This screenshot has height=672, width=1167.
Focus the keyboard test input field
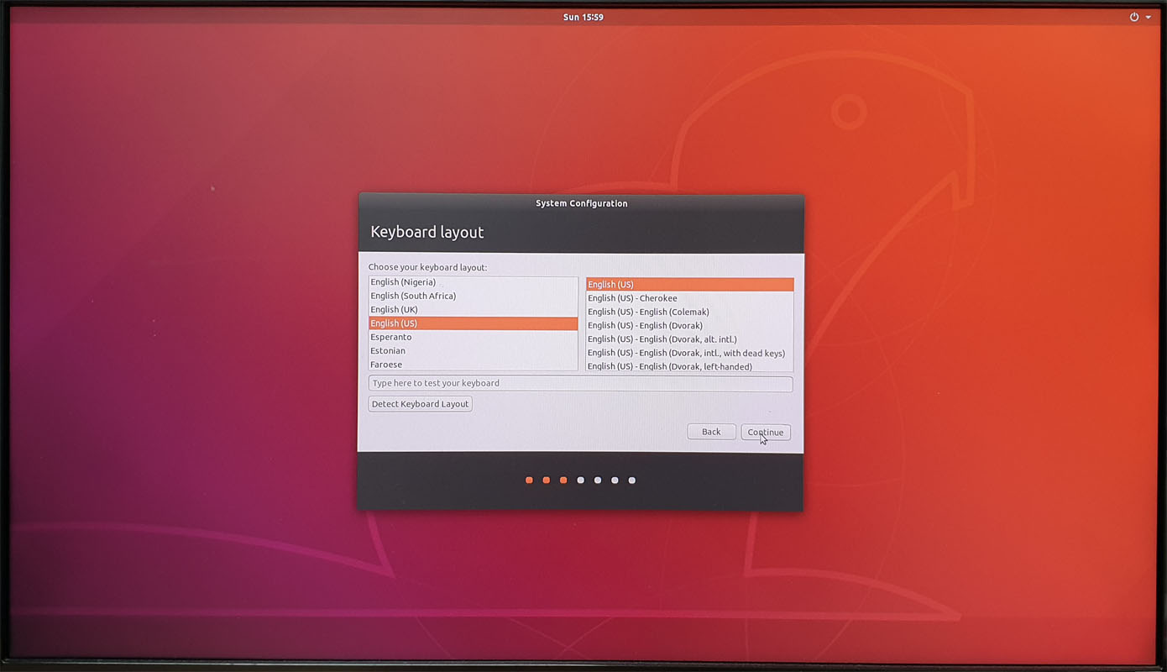click(x=580, y=383)
